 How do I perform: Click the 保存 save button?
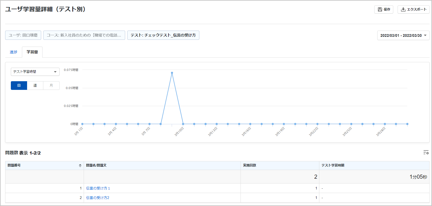(384, 9)
